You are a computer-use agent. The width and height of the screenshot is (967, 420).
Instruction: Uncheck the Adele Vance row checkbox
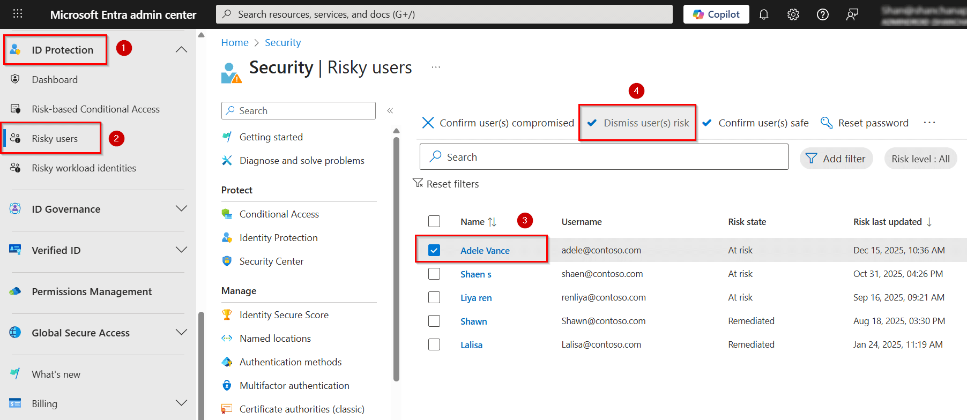[x=434, y=250]
